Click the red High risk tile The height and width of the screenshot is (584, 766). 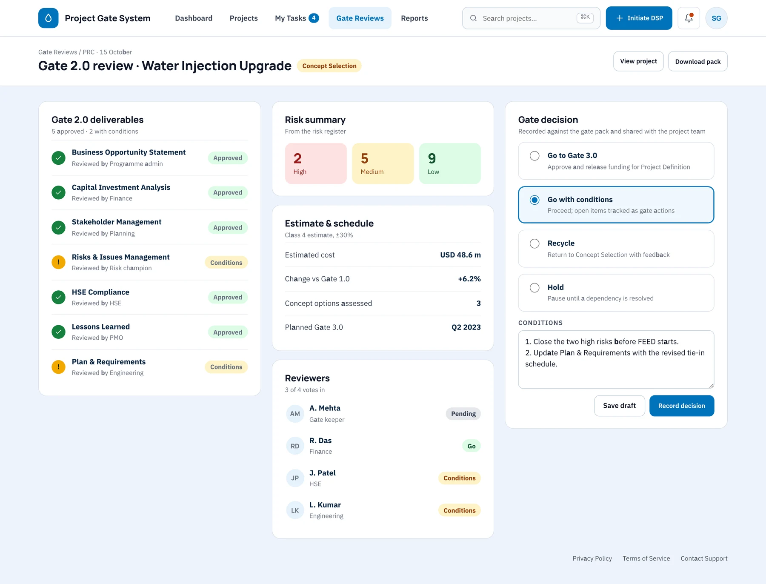click(316, 163)
